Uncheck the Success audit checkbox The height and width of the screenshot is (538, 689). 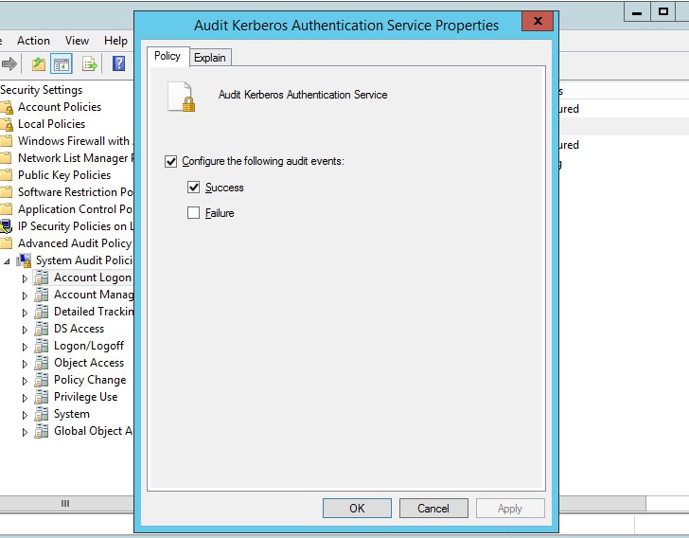(194, 188)
